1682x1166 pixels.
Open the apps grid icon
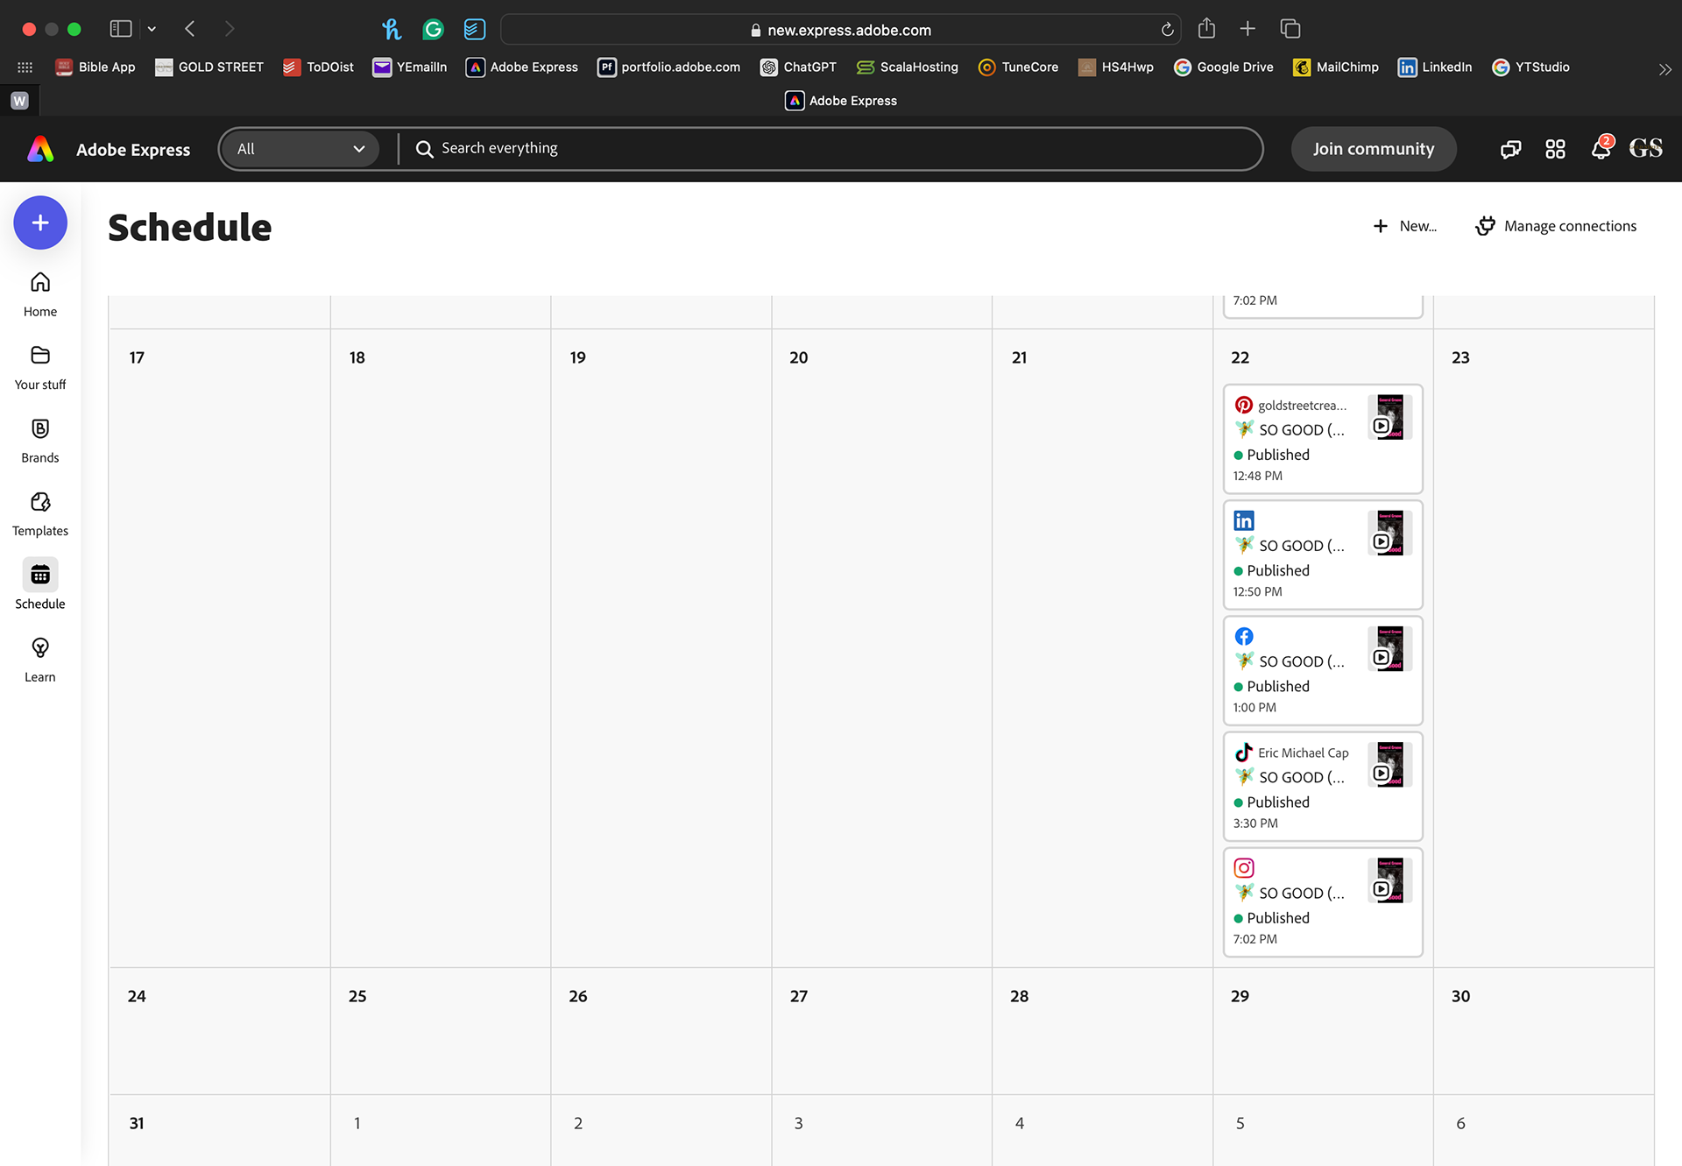tap(1555, 149)
